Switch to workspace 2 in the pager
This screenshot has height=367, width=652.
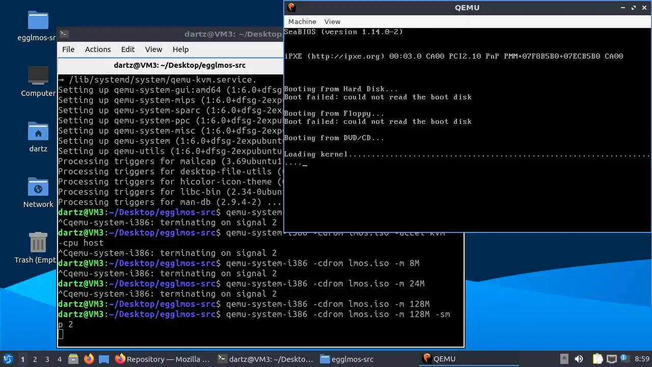click(35, 359)
